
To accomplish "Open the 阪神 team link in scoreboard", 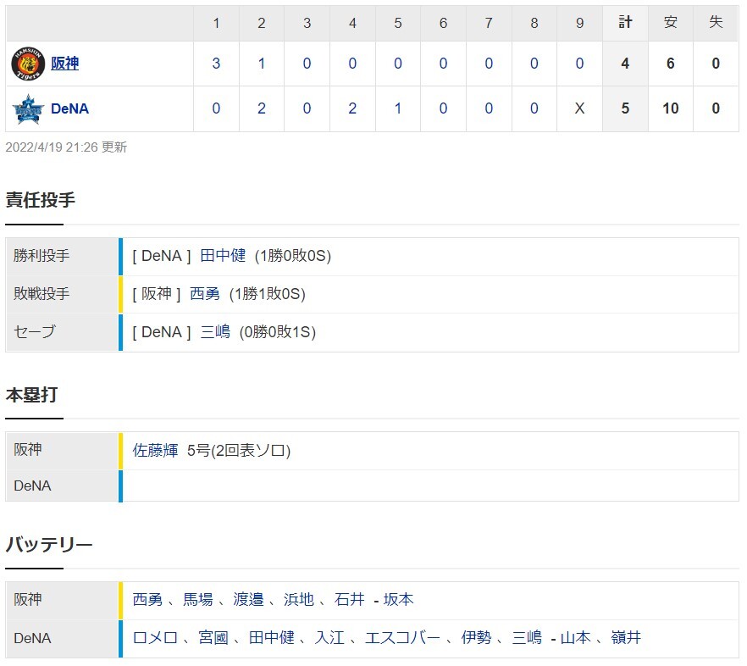I will point(64,64).
